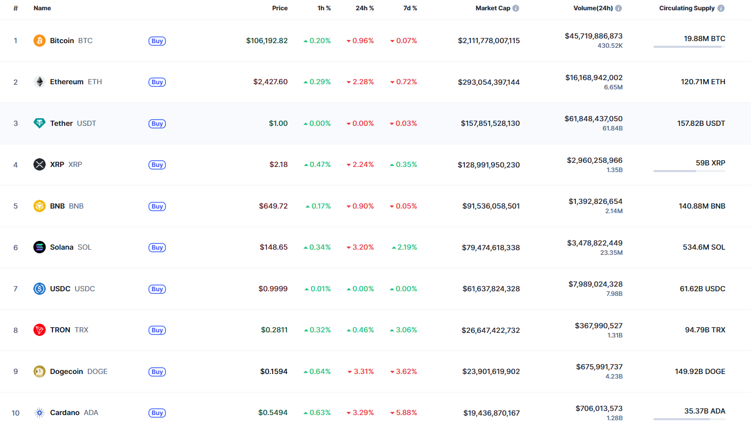Click the Buy button for Cardano

coord(157,413)
